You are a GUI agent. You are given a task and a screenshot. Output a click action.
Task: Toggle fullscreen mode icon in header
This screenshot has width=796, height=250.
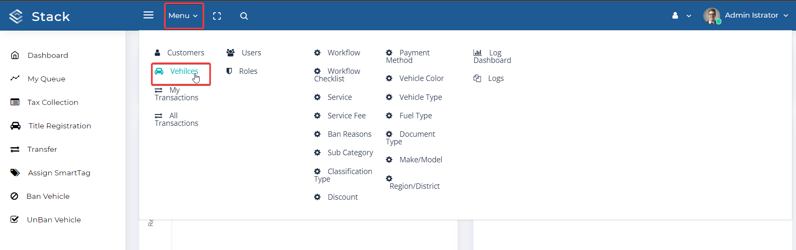217,16
